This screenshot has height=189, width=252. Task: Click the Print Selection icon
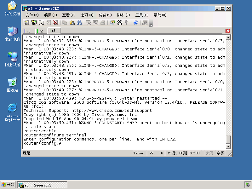[x=96, y=23]
